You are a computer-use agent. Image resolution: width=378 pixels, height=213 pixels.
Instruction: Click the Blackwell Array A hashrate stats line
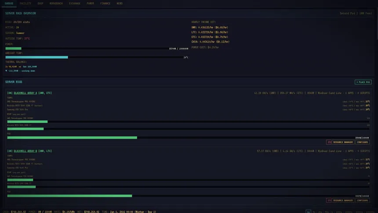(x=312, y=93)
